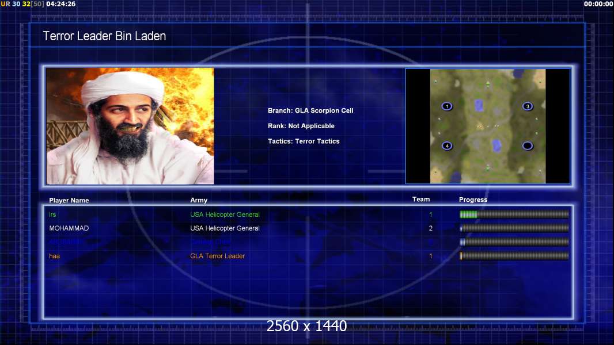Click the Progress column header
This screenshot has height=345, width=614.
tap(473, 200)
